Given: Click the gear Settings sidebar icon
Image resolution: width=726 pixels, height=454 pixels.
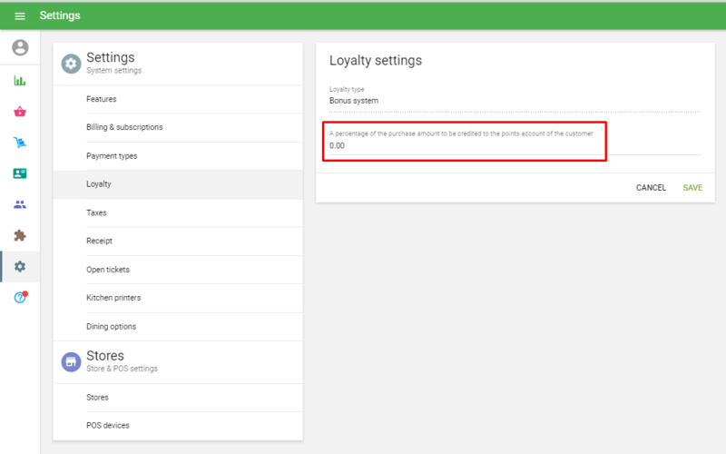Looking at the screenshot, I should [x=20, y=266].
